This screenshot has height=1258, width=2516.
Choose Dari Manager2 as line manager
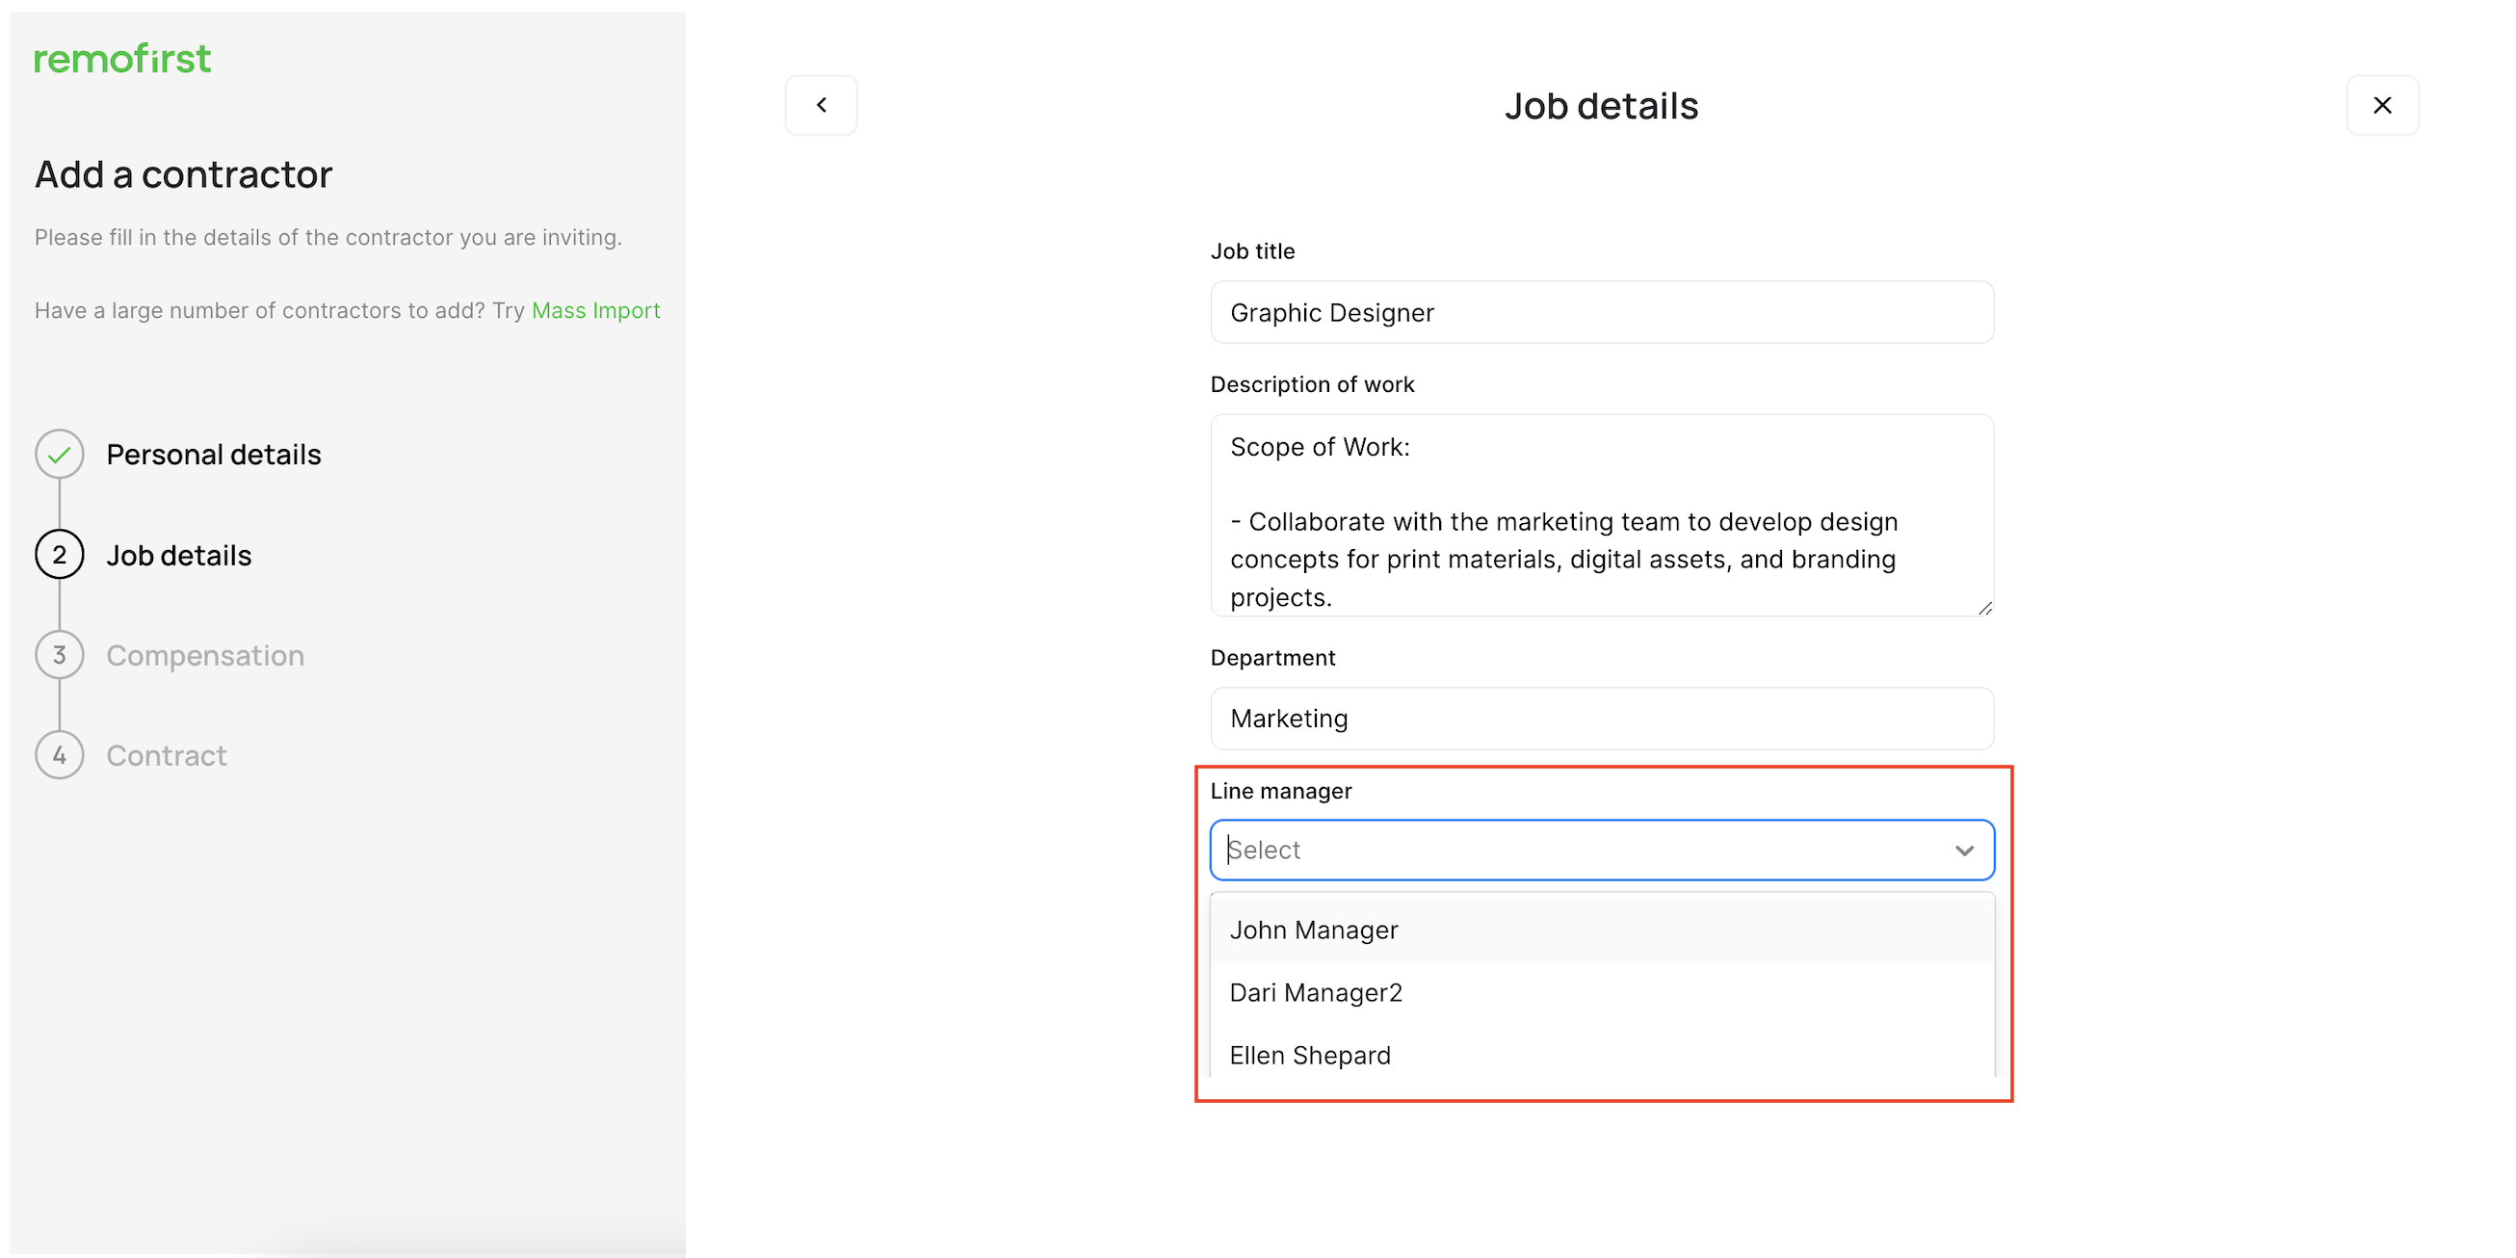point(1602,992)
